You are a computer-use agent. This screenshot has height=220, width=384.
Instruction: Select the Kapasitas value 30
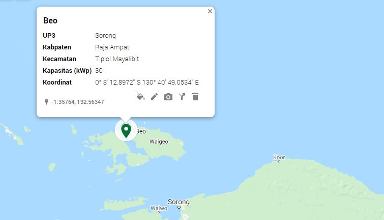pyautogui.click(x=99, y=71)
